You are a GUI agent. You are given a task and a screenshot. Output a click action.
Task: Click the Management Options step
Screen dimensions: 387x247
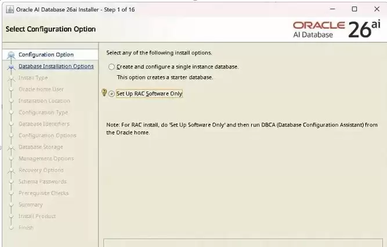click(46, 158)
